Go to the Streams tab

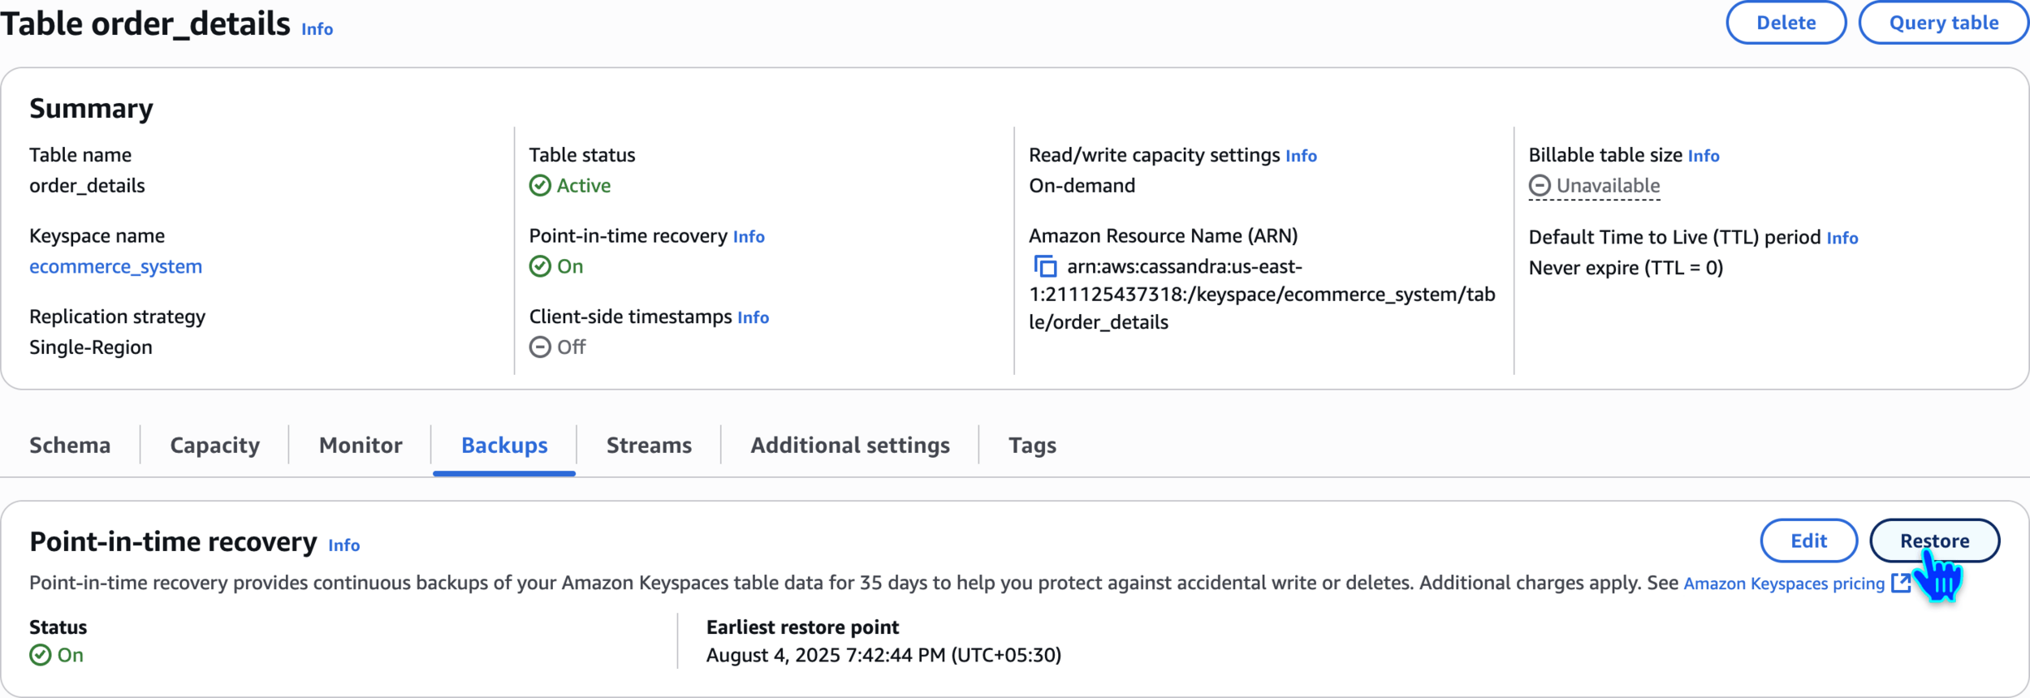(649, 445)
